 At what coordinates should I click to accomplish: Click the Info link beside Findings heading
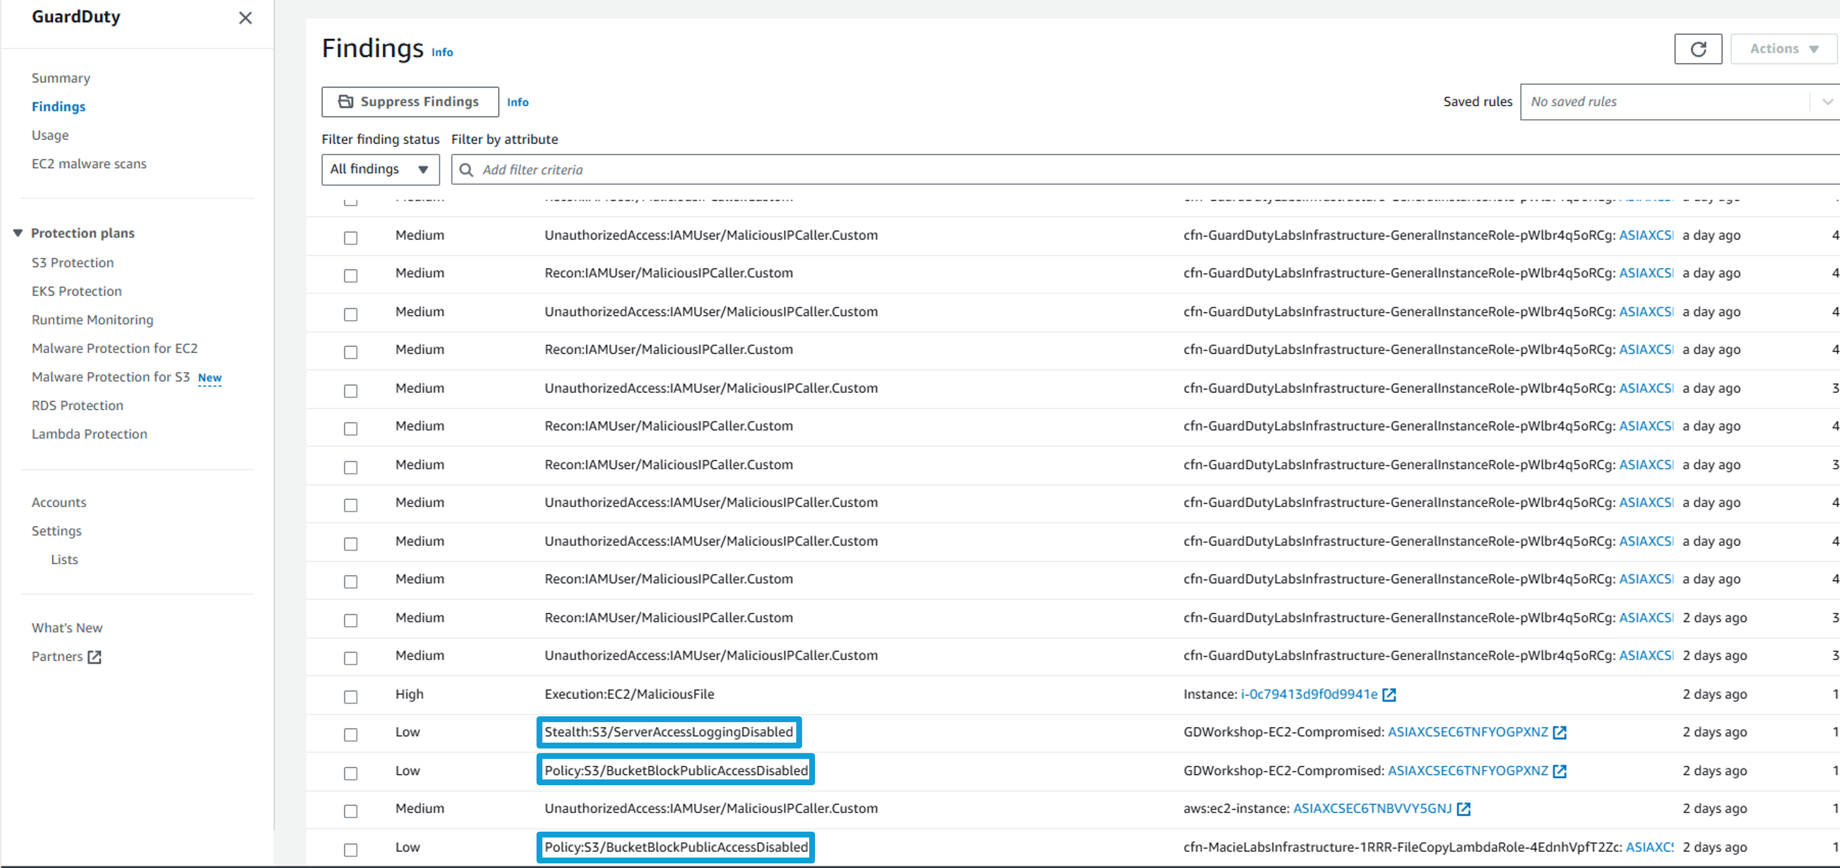coord(442,52)
